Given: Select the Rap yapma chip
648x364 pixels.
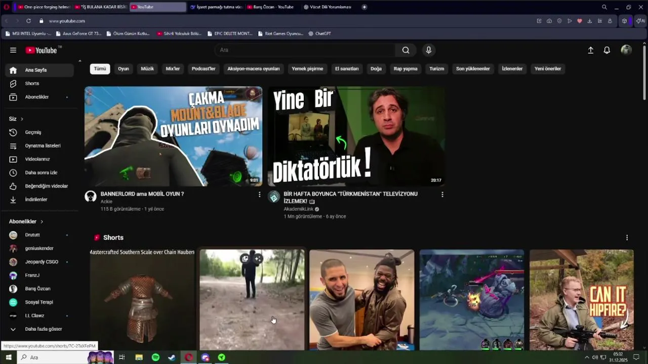Looking at the screenshot, I should 406,69.
